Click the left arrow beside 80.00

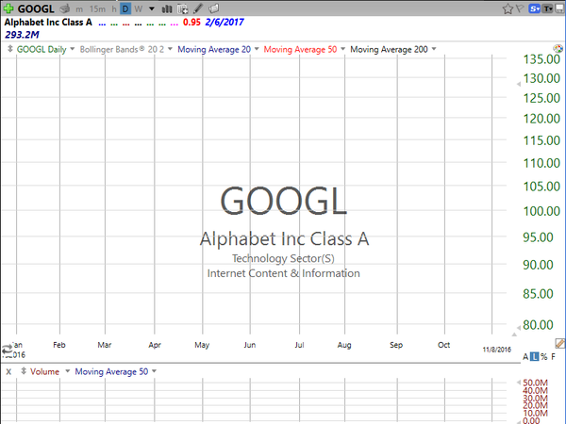[x=519, y=327]
